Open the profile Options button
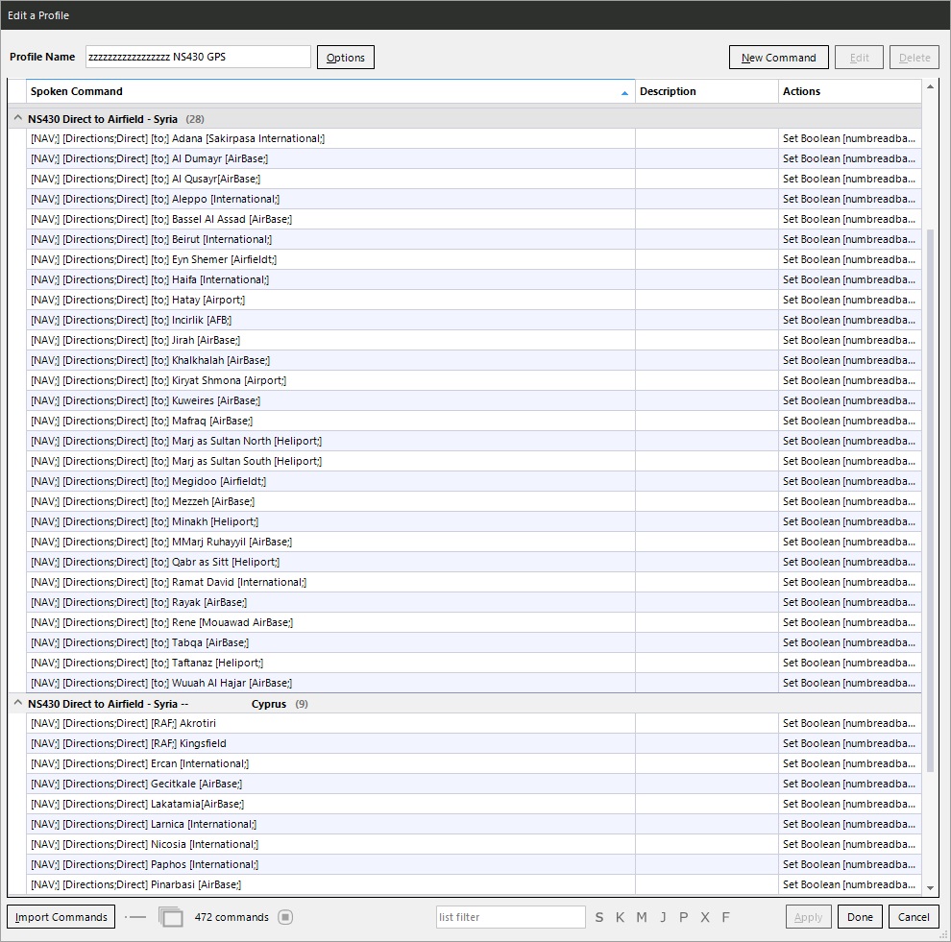951x942 pixels. pyautogui.click(x=345, y=58)
